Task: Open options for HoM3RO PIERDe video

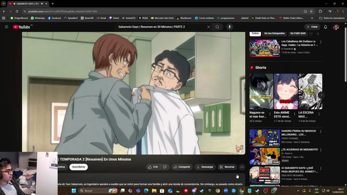Action: 321,131
